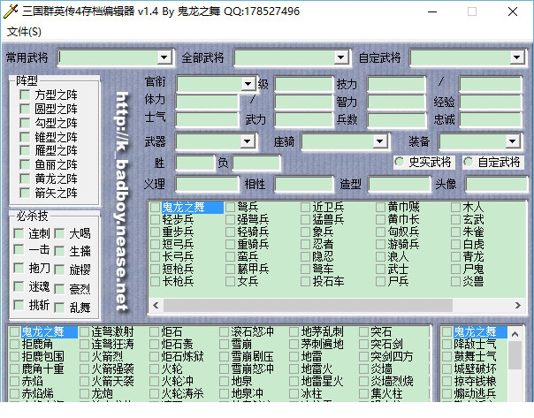The height and width of the screenshot is (418, 534).
Task: Expand the 常用武将 dropdown
Action: [x=164, y=57]
